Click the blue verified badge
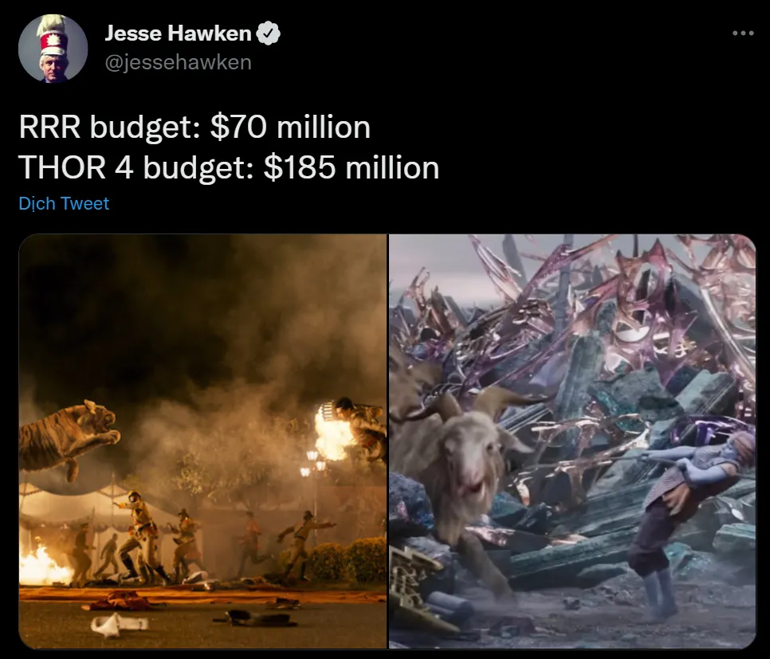Image resolution: width=770 pixels, height=659 pixels. (268, 33)
